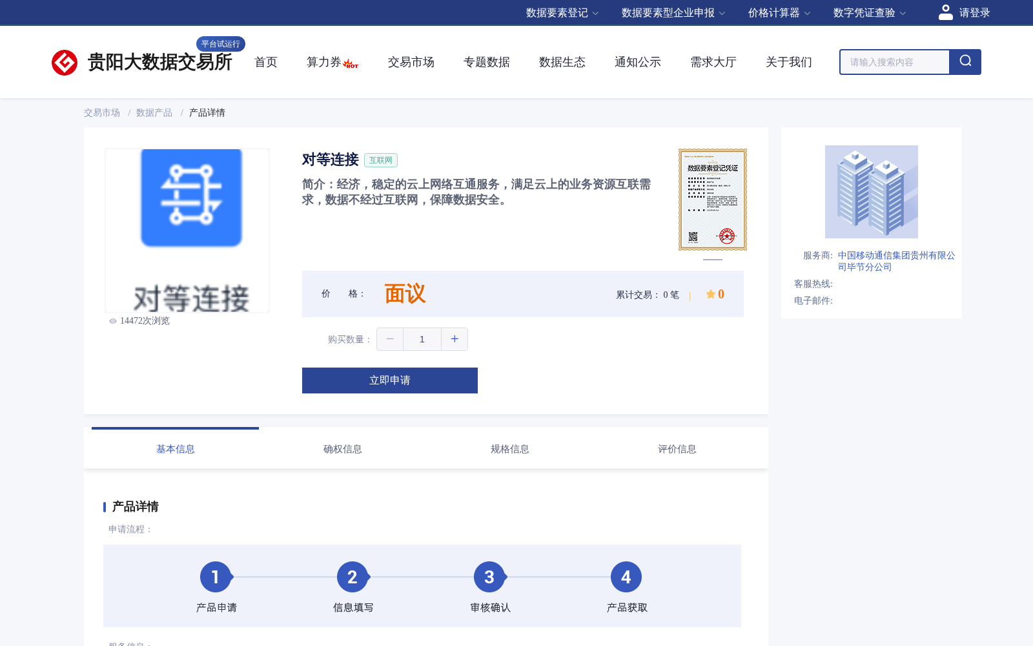Viewport: 1033px width, 646px height.
Task: Click the search magnifier button
Action: (965, 62)
